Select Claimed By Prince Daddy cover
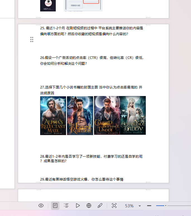191x216 pixels. (x=107, y=116)
